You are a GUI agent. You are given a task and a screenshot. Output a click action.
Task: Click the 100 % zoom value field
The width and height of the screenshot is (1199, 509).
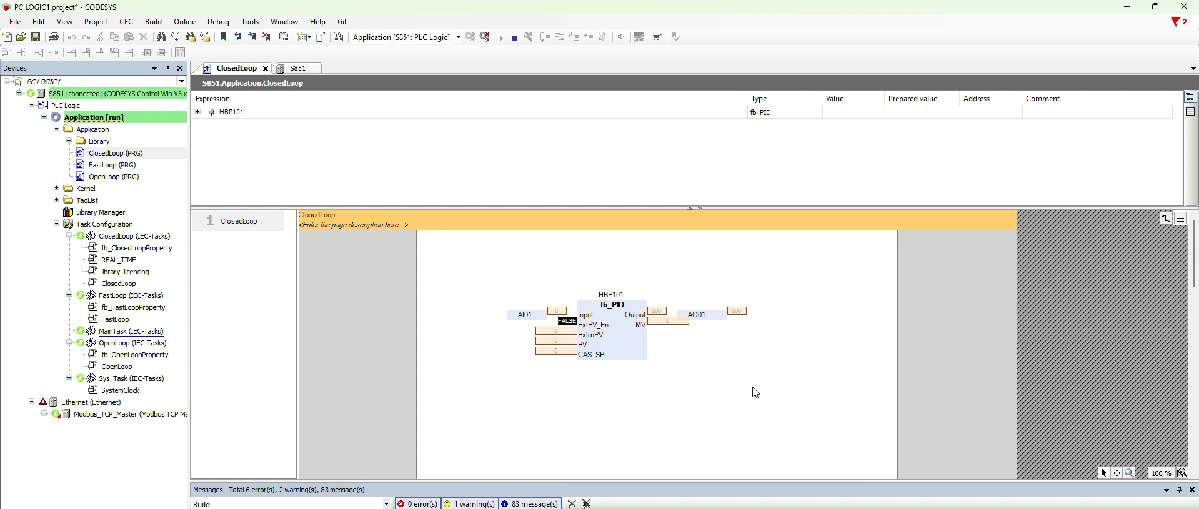(x=1161, y=473)
